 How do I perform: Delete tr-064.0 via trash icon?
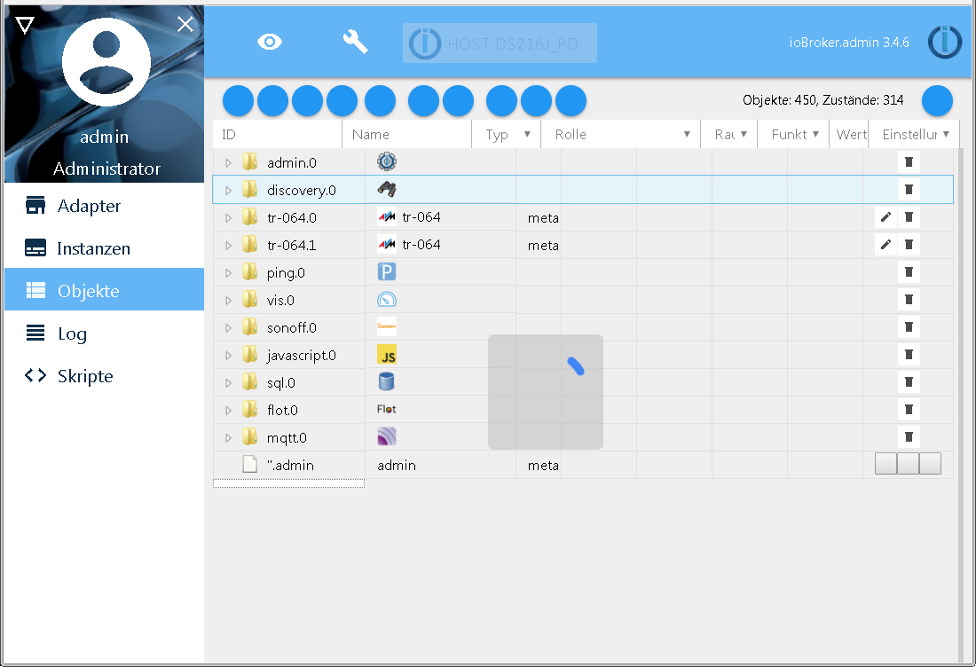click(909, 216)
